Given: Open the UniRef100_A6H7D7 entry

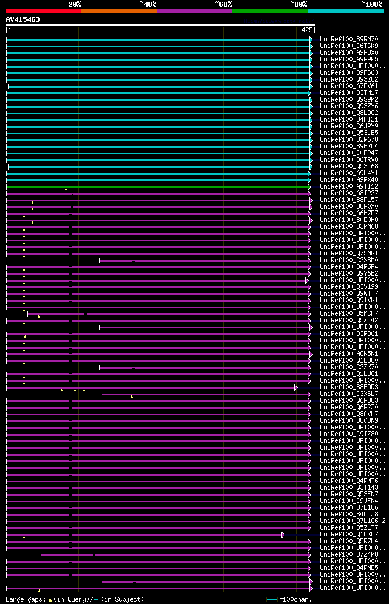Looking at the screenshot, I should pyautogui.click(x=349, y=213).
